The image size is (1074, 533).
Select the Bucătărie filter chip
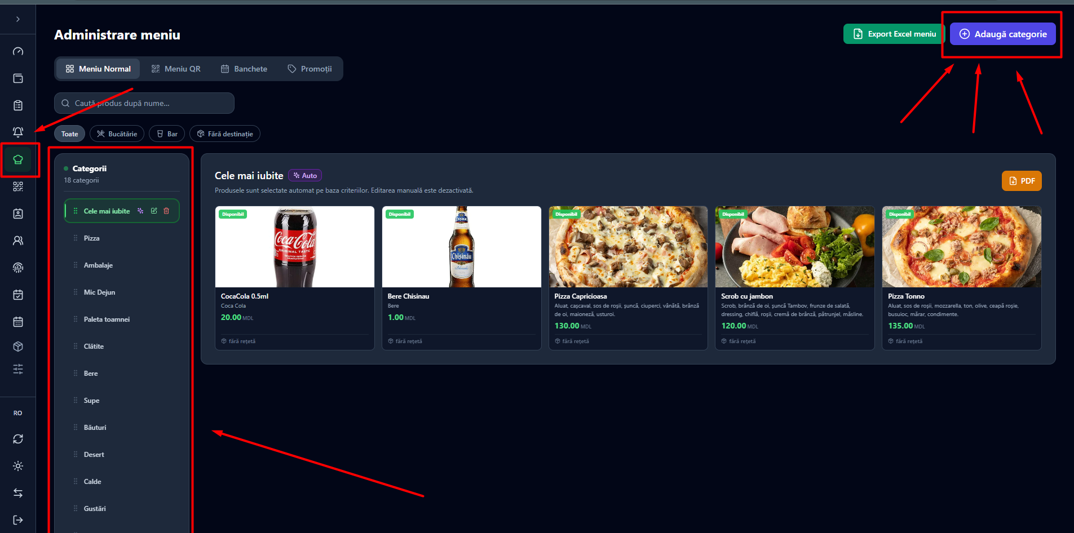tap(117, 134)
